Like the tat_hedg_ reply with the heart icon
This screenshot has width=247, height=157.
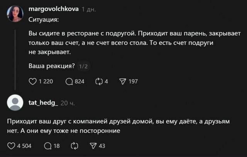point(11,146)
